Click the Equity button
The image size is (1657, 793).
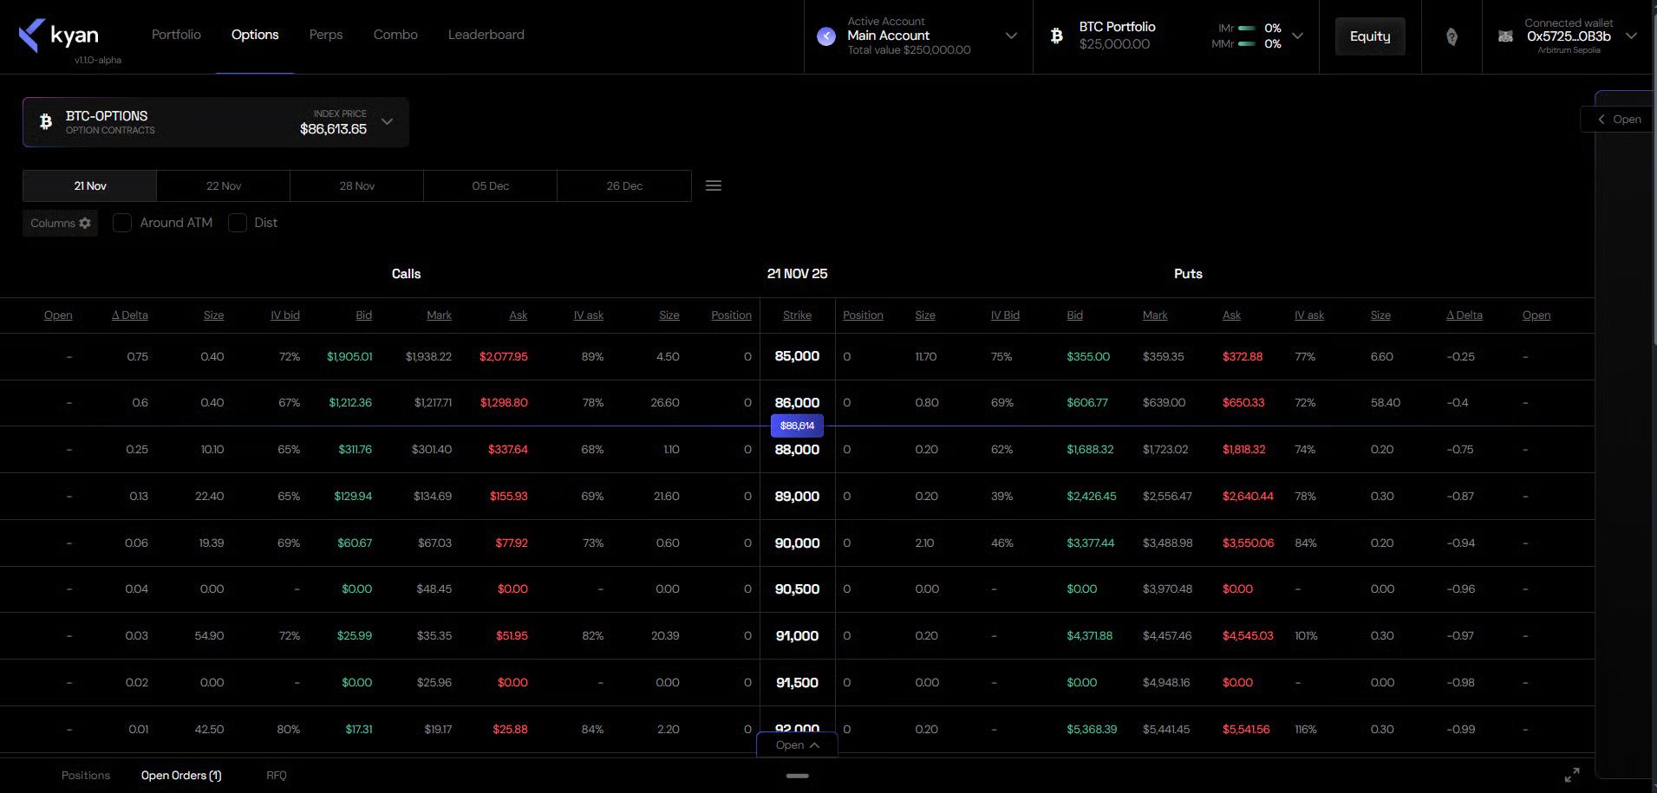(x=1370, y=36)
